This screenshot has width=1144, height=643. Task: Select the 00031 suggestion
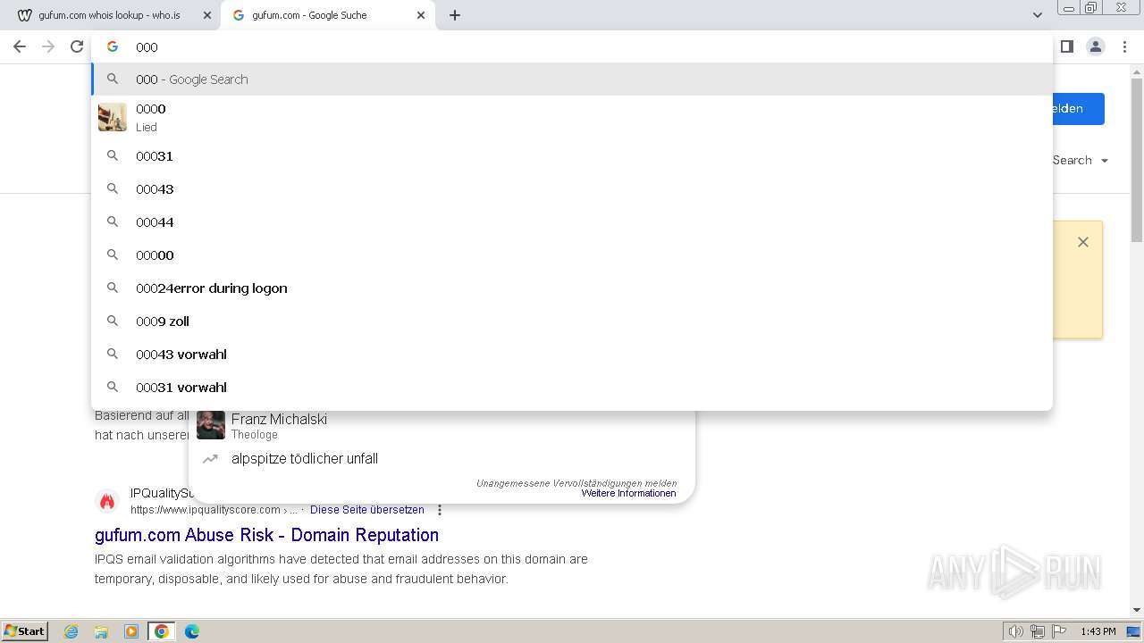(572, 155)
